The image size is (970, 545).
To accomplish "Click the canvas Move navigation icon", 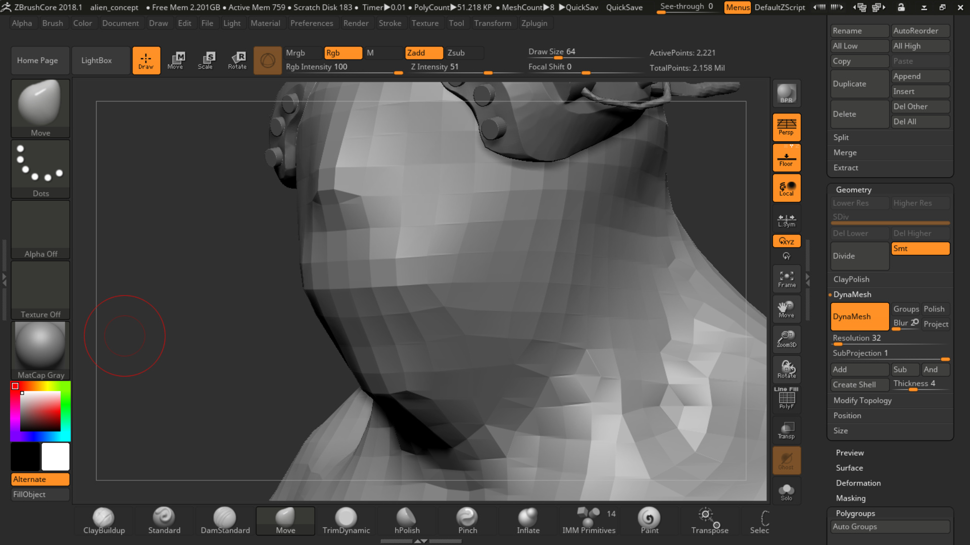I will point(787,309).
